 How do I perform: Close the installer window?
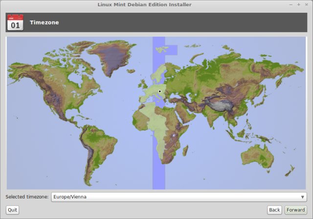point(306,4)
